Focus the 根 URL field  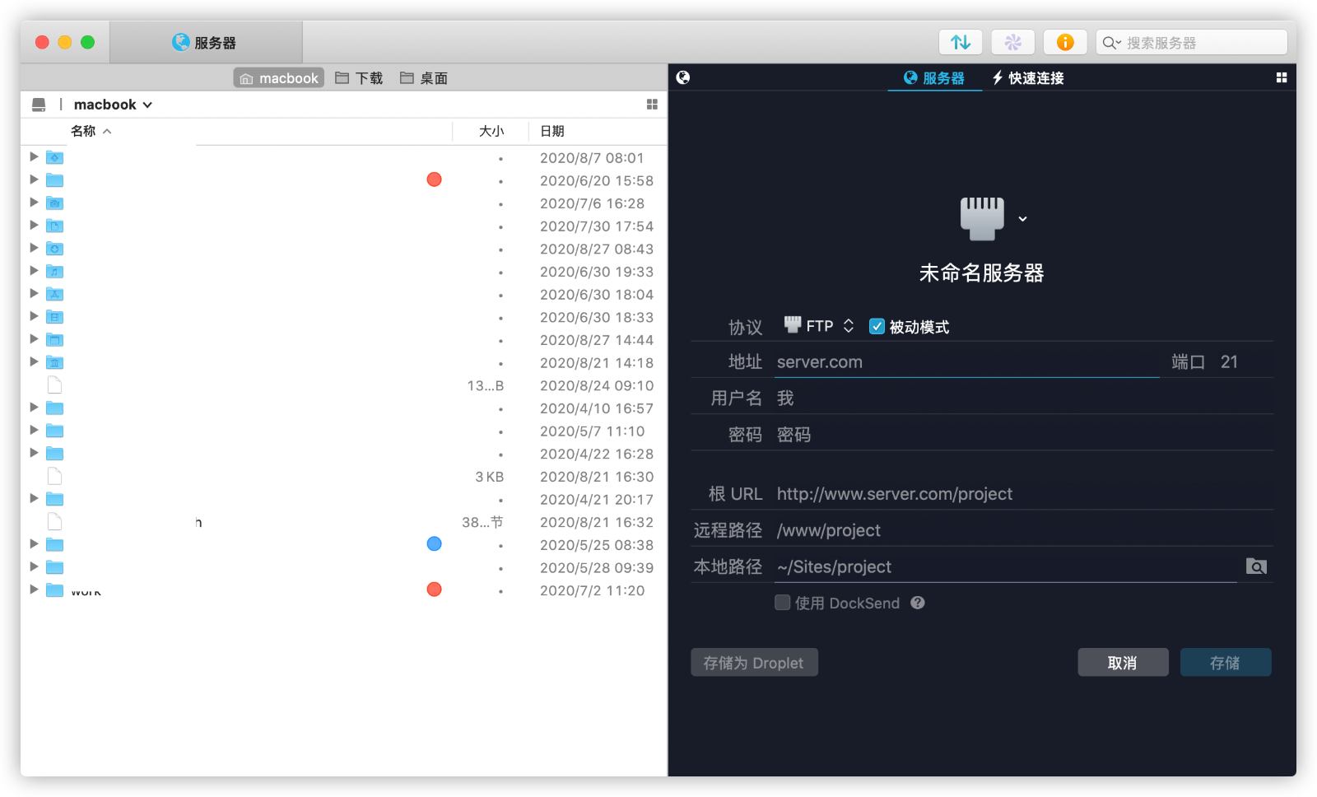[1023, 494]
